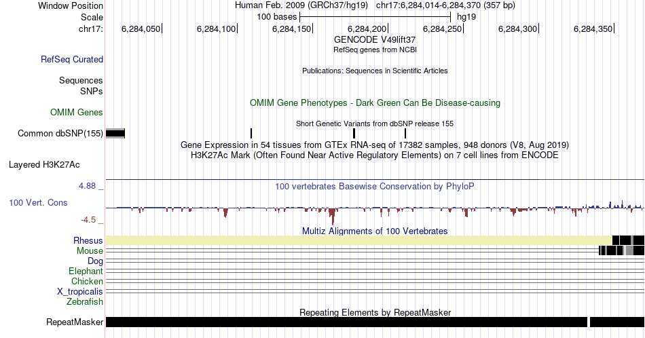Click the RepeatMasker track label
Image resolution: width=645 pixels, height=338 pixels.
75,322
